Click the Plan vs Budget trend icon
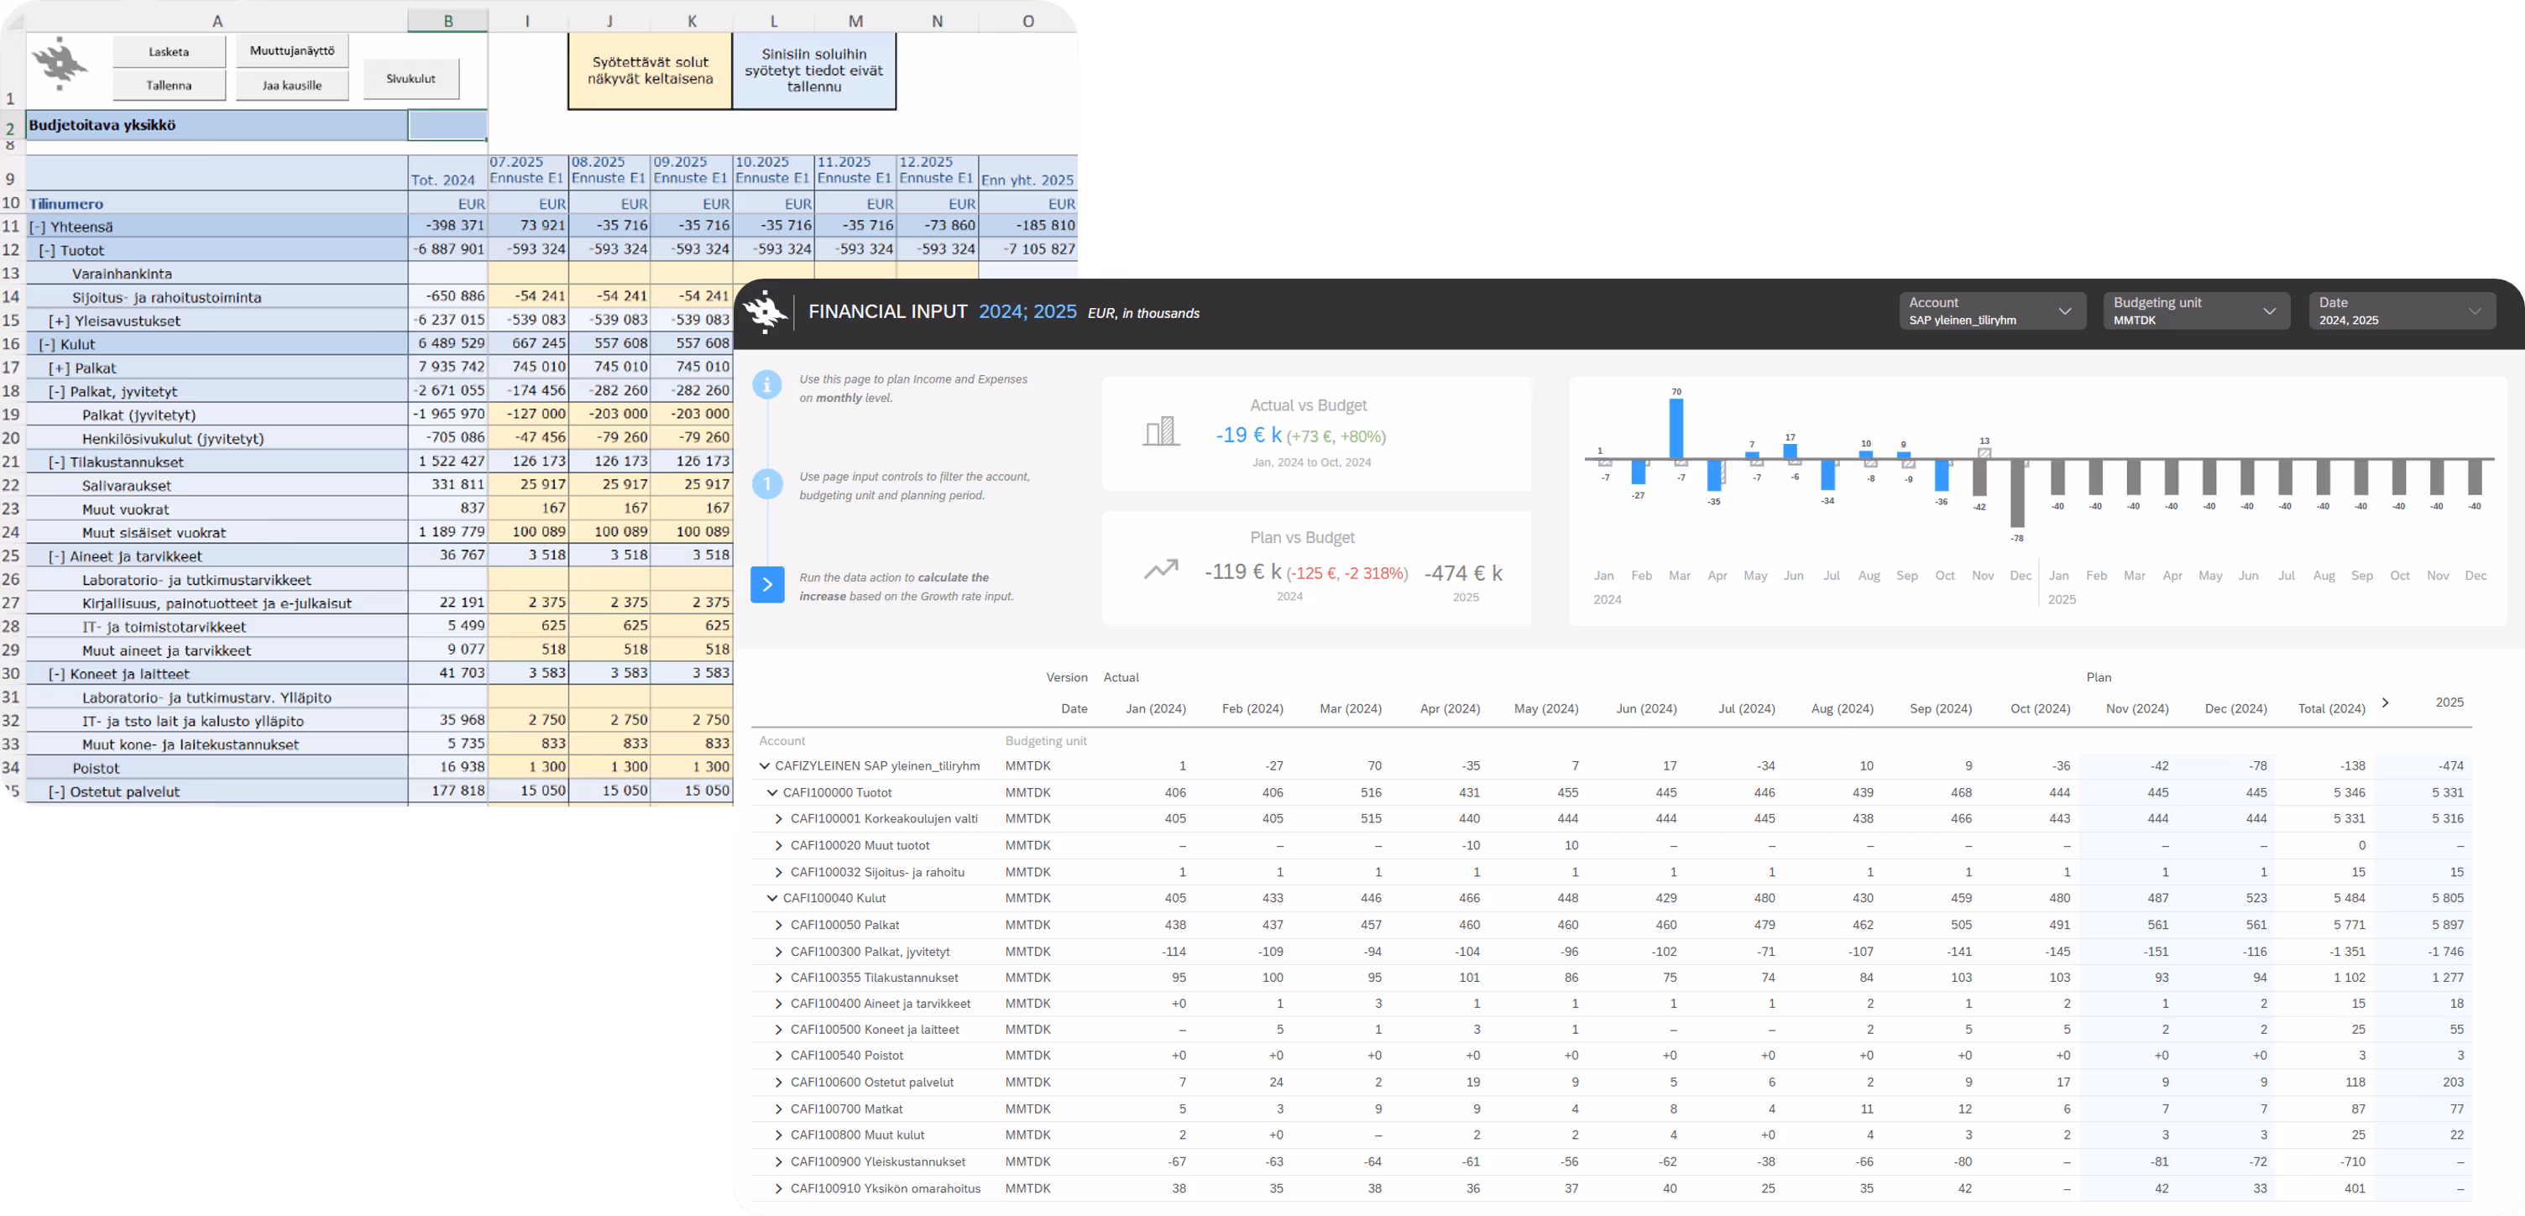 pyautogui.click(x=1161, y=569)
